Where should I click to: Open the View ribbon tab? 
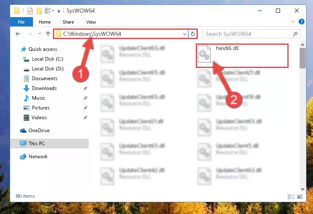pyautogui.click(x=91, y=22)
